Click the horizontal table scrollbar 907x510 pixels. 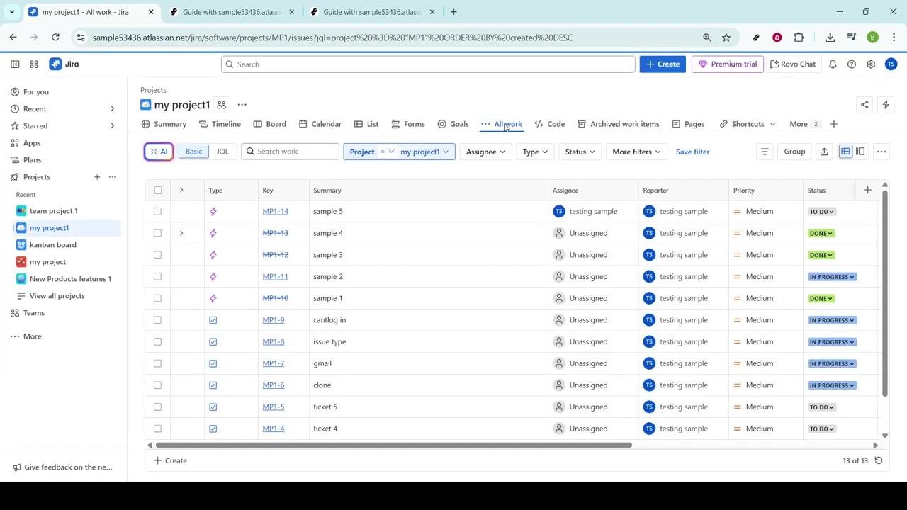coord(393,445)
